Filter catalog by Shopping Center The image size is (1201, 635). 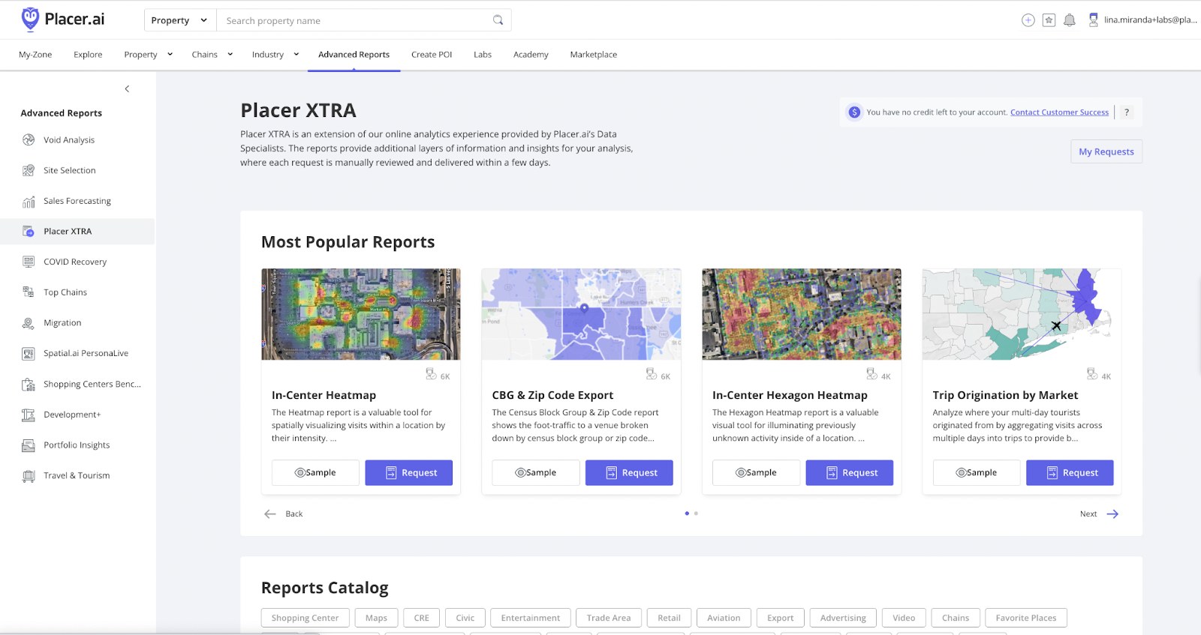(305, 618)
